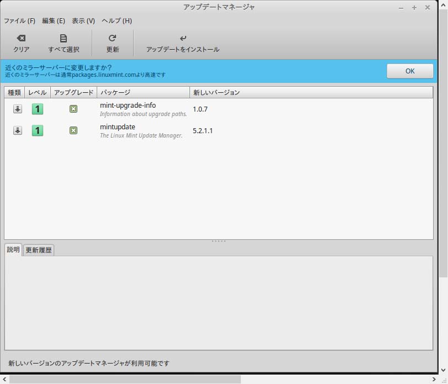Click the 更新 (Refresh) toolbar icon
The height and width of the screenshot is (384, 448).
point(112,38)
